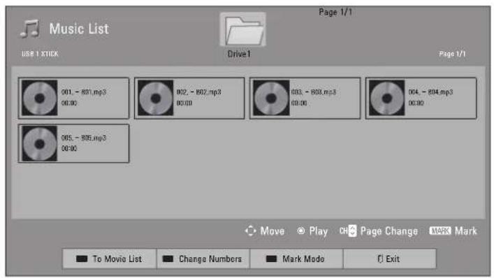Screen dimensions: 494x278
Task: Select the disc thumbnail for track 001
Action: click(40, 98)
